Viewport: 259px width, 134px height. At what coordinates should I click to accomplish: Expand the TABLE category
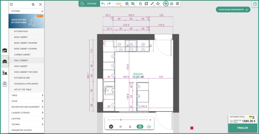26,95
